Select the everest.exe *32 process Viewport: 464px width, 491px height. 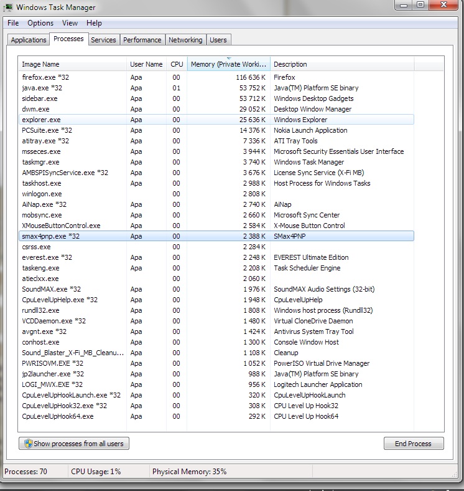(x=216, y=257)
